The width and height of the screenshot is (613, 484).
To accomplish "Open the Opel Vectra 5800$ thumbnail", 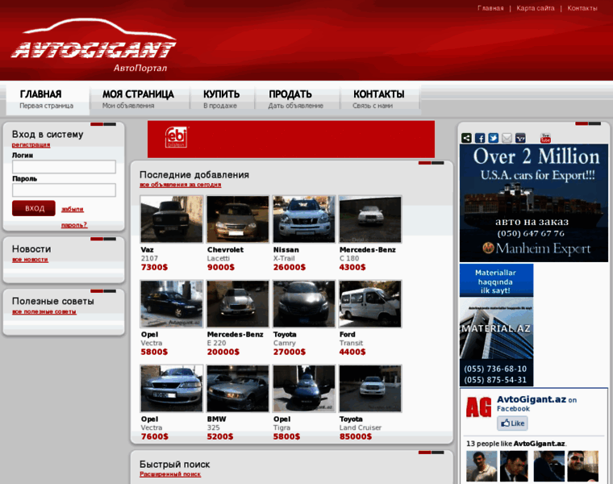I will click(x=172, y=304).
